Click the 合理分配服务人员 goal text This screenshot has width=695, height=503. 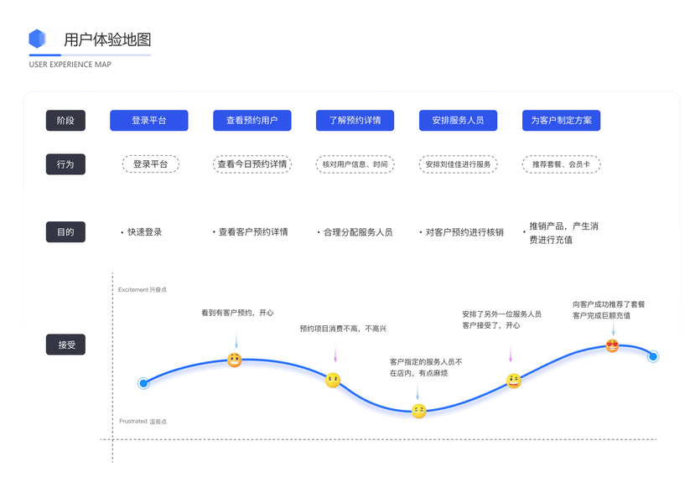[358, 231]
